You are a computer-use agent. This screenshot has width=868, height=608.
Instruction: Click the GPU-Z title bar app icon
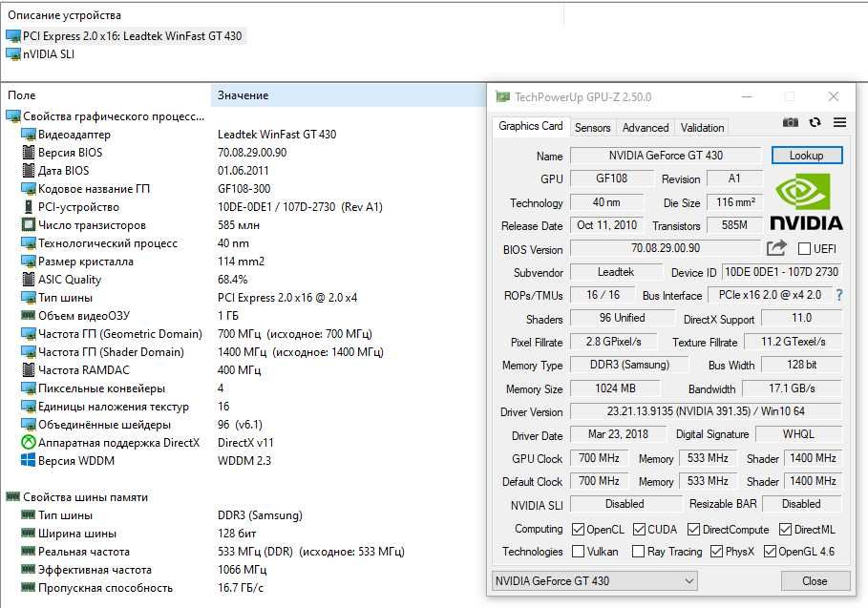[x=502, y=96]
